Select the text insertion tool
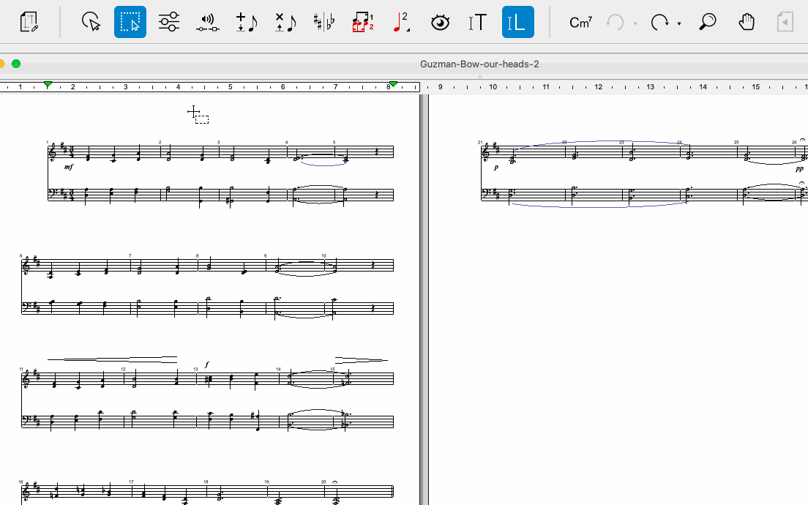The height and width of the screenshot is (505, 808). 477,23
